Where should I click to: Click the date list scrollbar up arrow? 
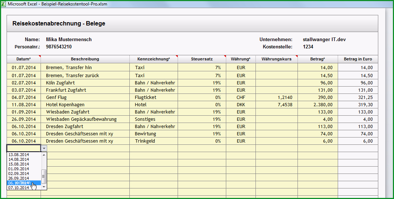point(44,155)
